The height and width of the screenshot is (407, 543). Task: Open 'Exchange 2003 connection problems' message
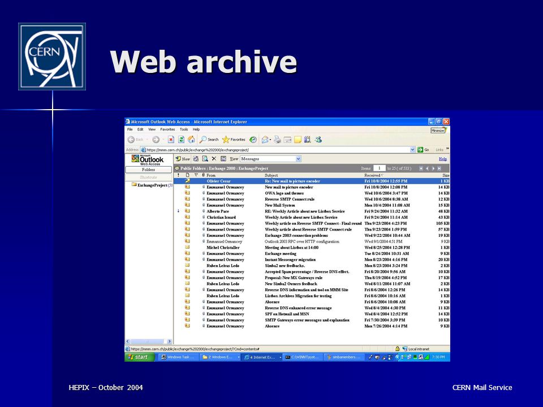click(x=312, y=235)
